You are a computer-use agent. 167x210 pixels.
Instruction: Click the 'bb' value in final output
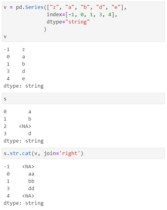pyautogui.click(x=31, y=181)
